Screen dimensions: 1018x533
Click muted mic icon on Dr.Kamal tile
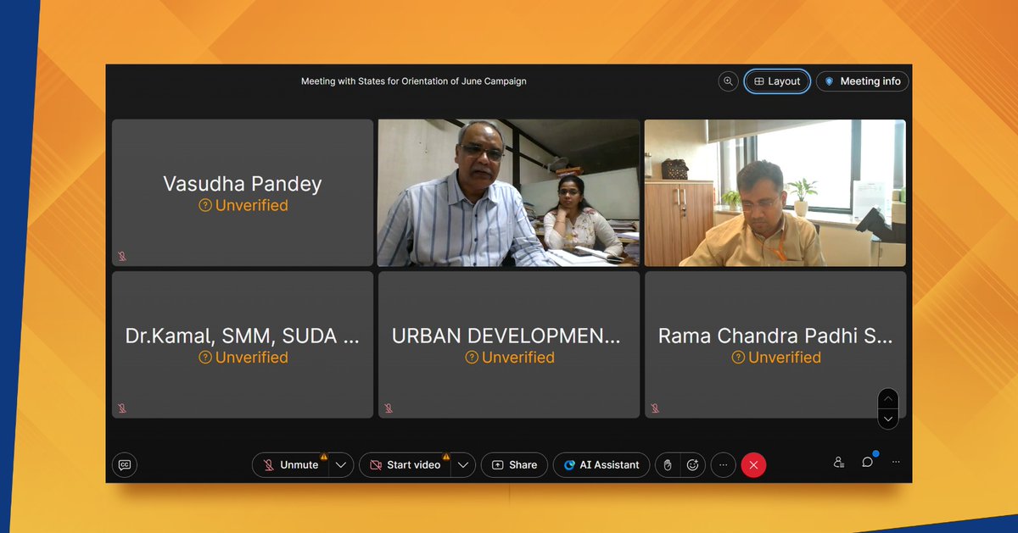click(122, 408)
